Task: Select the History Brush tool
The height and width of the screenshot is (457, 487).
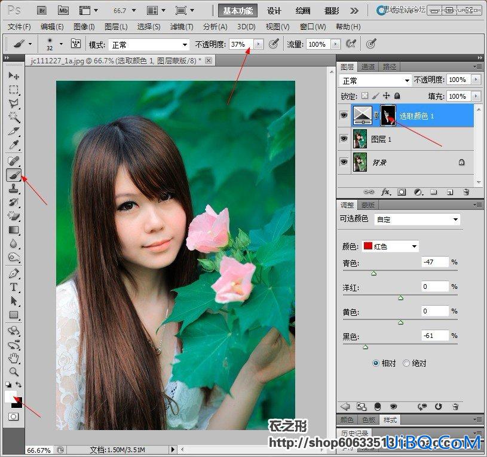Action: pyautogui.click(x=13, y=202)
